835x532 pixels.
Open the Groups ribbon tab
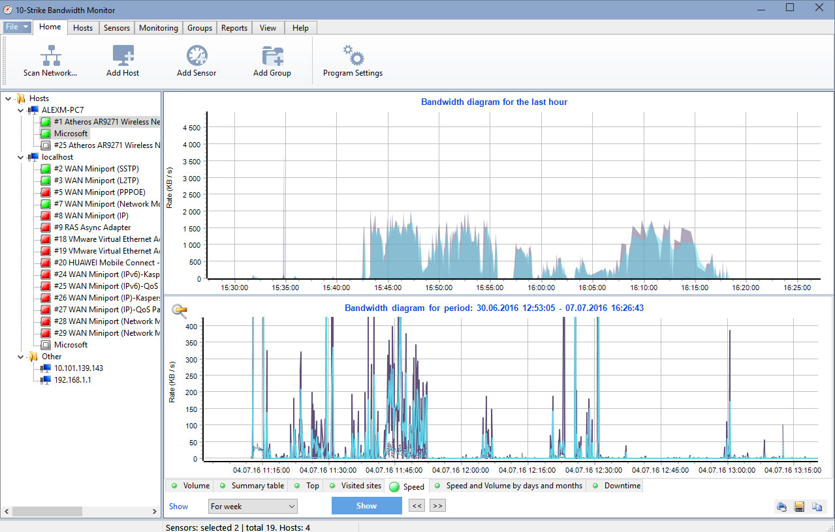200,28
